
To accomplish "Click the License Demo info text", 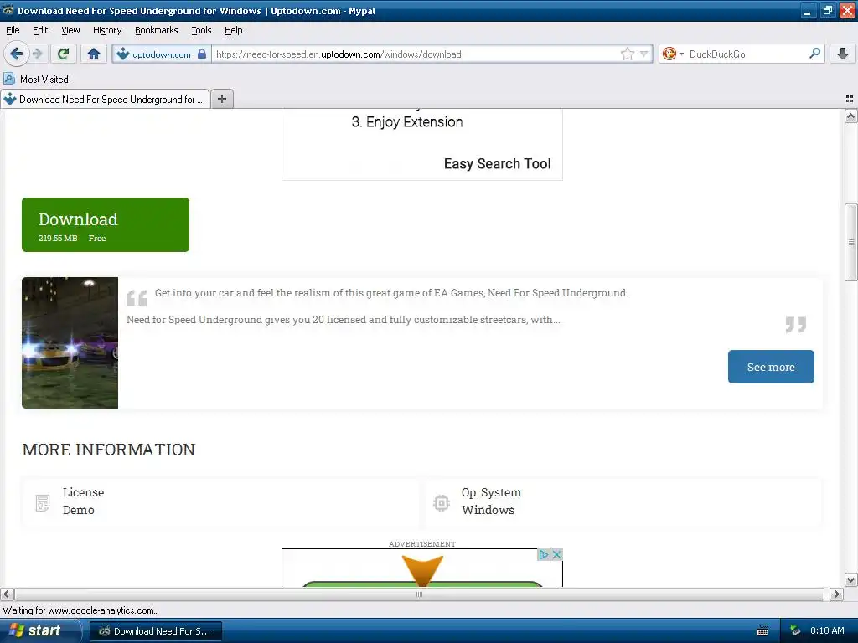I will pyautogui.click(x=83, y=501).
